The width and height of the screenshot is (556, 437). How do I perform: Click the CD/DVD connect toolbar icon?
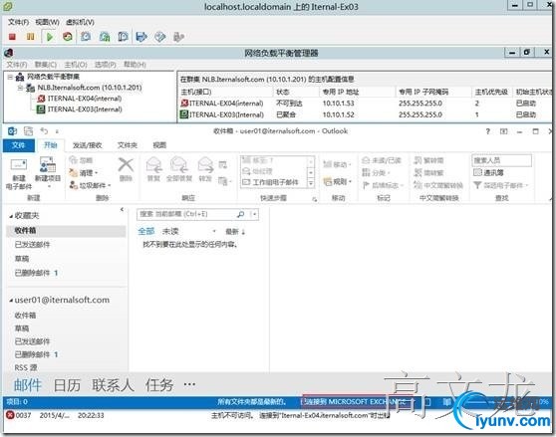point(159,37)
